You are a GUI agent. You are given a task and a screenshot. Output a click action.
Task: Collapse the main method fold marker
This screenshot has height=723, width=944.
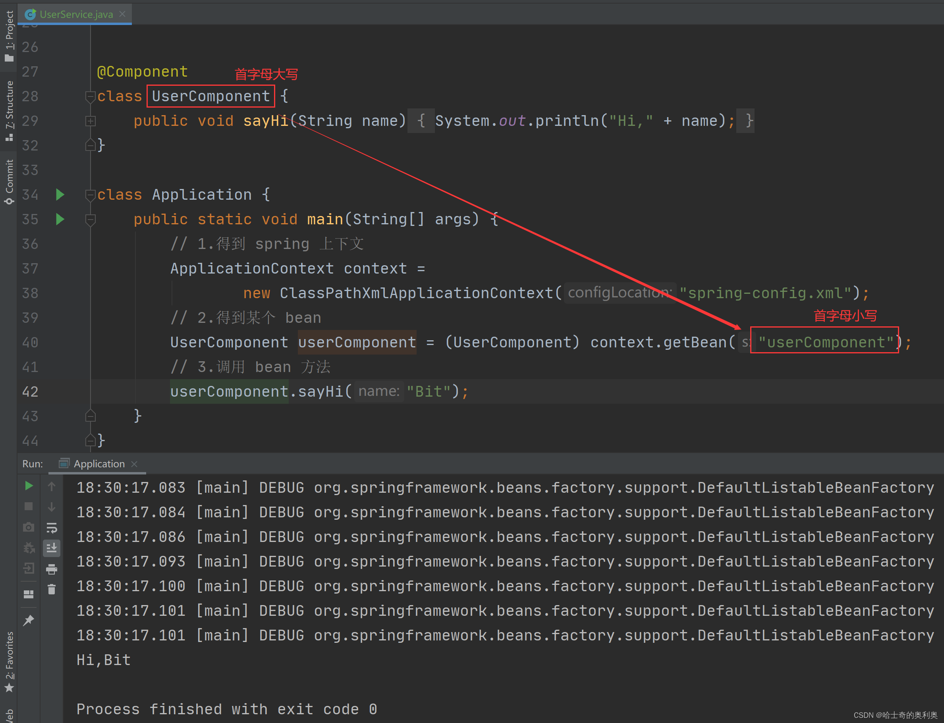point(91,220)
